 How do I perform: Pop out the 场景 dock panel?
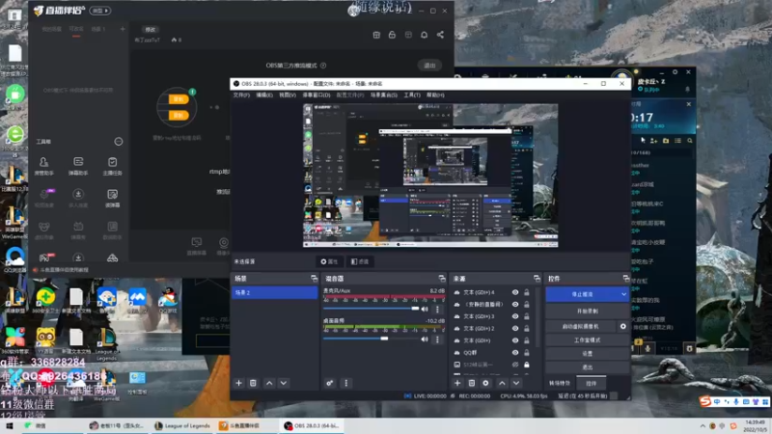(x=314, y=279)
